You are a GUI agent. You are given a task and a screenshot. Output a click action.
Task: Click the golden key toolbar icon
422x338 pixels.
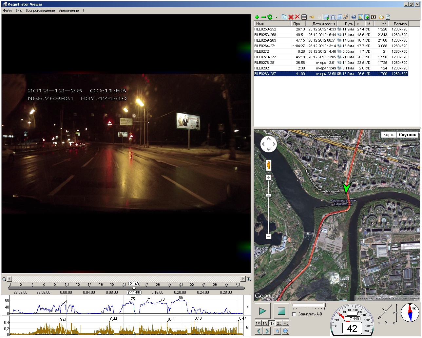coord(312,17)
